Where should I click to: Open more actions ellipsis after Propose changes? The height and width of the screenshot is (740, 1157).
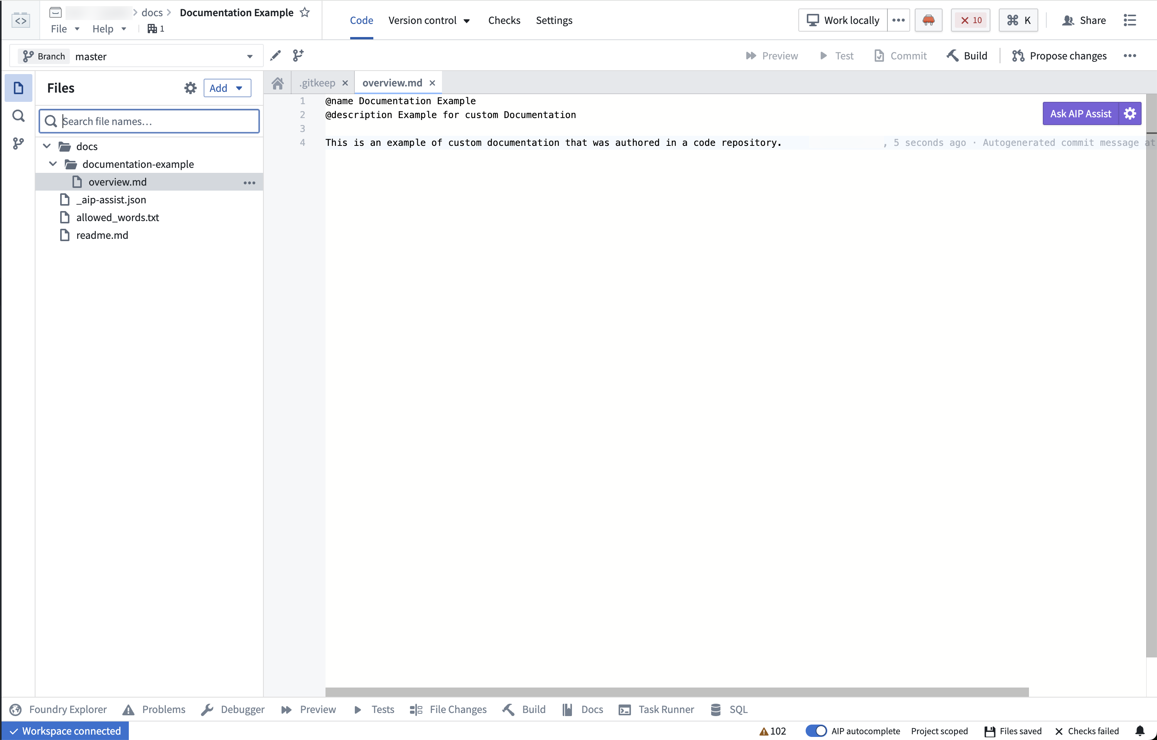pyautogui.click(x=1130, y=56)
